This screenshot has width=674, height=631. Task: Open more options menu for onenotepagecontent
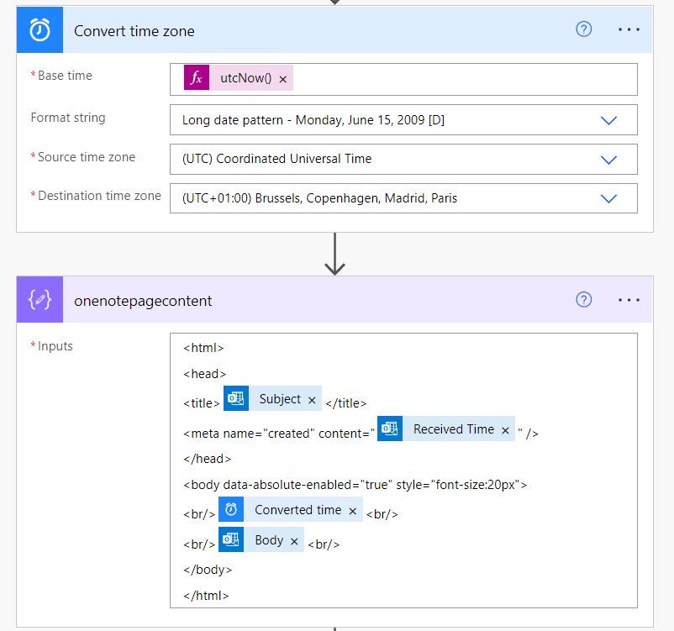tap(629, 300)
